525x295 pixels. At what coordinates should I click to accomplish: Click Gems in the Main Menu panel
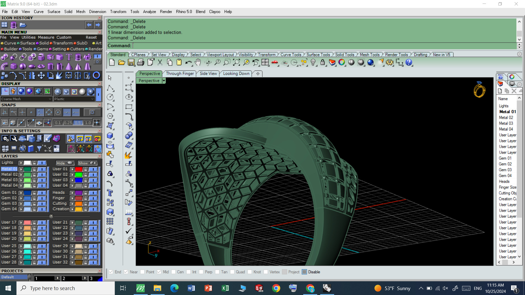[42, 49]
